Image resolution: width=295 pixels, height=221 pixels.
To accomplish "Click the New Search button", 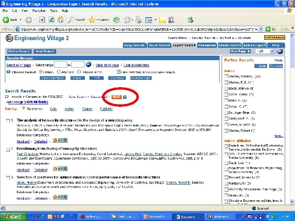I will (x=45, y=51).
